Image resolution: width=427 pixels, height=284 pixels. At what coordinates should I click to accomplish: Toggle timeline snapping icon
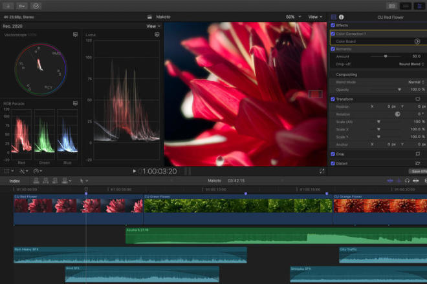click(415, 181)
